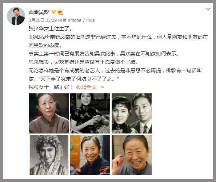
Task: Click the membership badge icon beside username
Action: pos(60,12)
